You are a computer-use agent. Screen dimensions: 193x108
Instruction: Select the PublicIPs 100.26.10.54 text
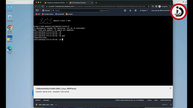click(x=43, y=92)
